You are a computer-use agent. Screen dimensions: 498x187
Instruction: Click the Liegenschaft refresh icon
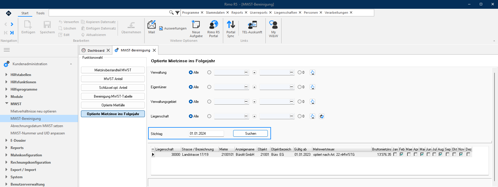tap(321, 116)
